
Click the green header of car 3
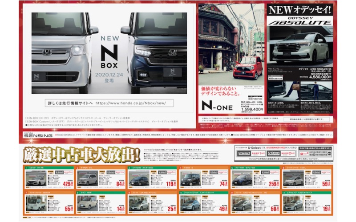pyautogui.click(x=152, y=168)
